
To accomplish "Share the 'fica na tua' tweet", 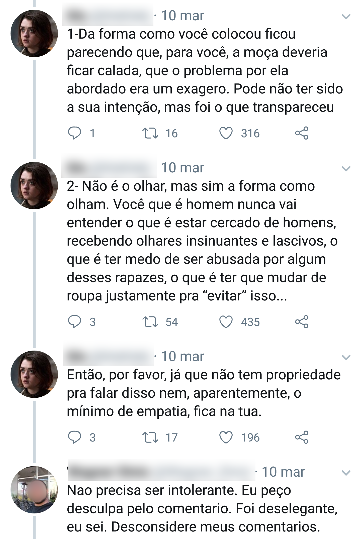I will pyautogui.click(x=302, y=437).
